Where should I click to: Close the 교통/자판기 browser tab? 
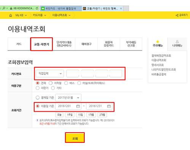click(x=121, y=8)
